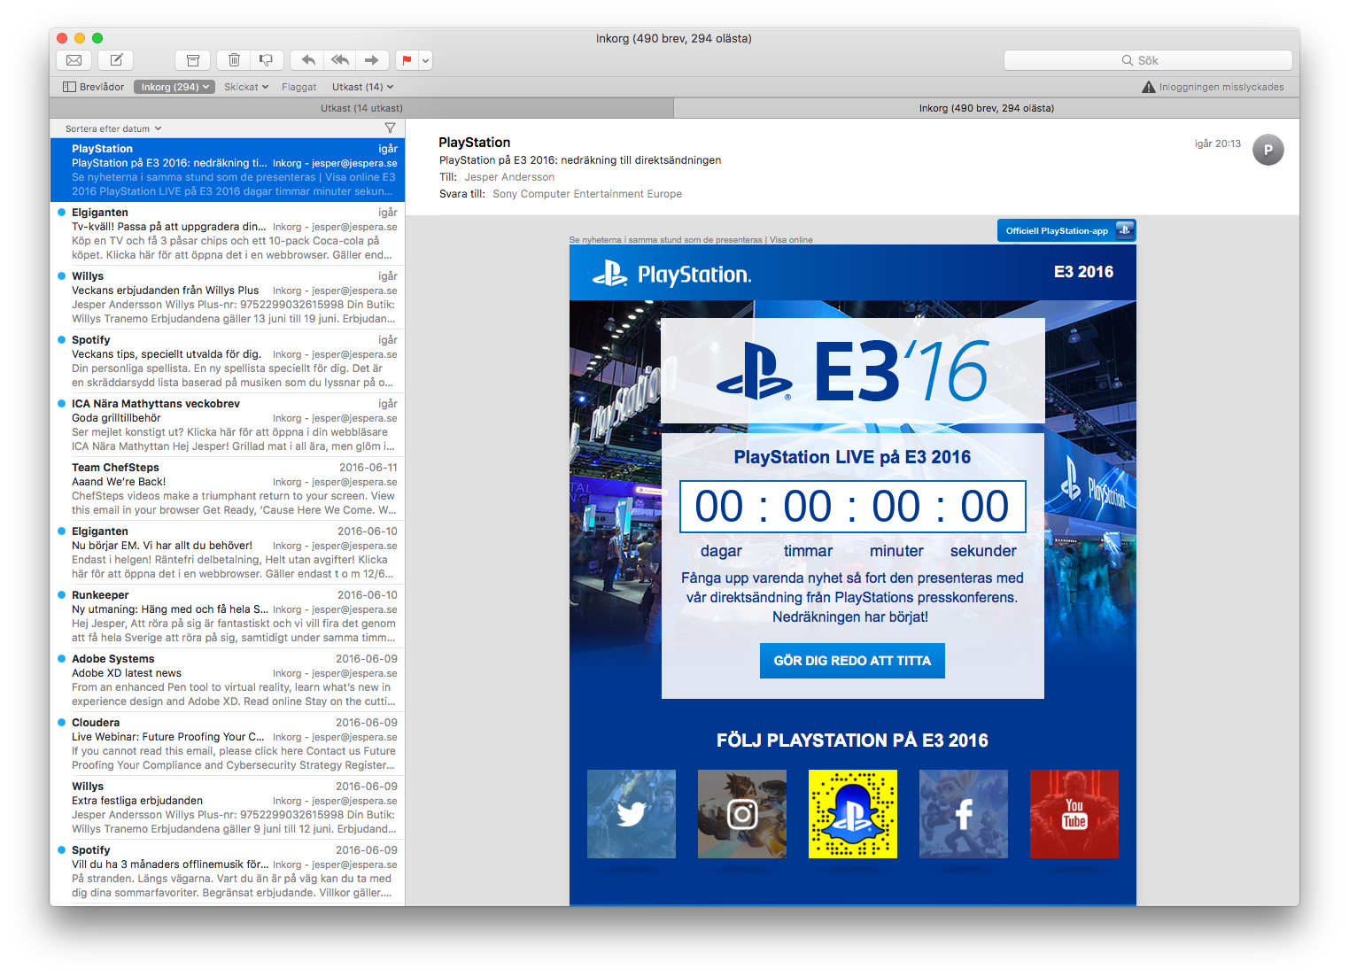The width and height of the screenshot is (1349, 977).
Task: Toggle the Brevlådor mailbox sidebar
Action: pos(93,87)
